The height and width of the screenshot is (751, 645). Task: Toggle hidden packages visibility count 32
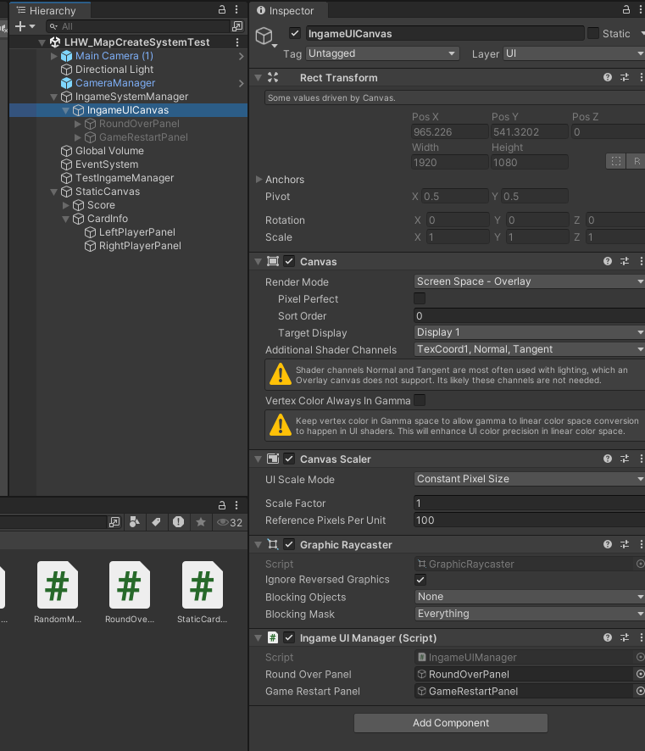[x=230, y=522]
